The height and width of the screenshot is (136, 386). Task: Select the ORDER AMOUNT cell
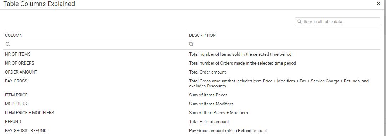95,72
